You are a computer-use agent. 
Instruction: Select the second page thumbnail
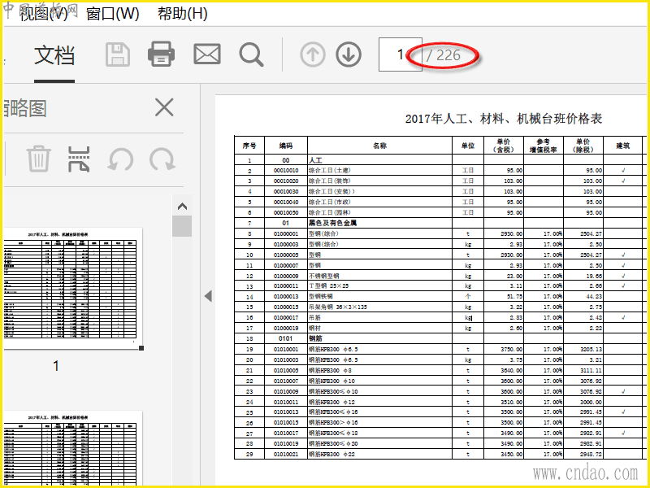coord(73,448)
